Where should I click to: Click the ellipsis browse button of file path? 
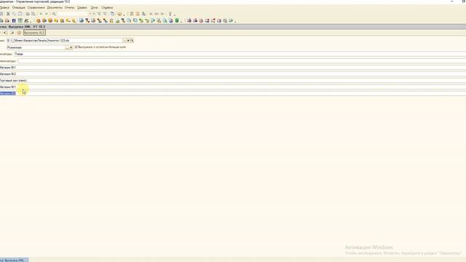125,41
